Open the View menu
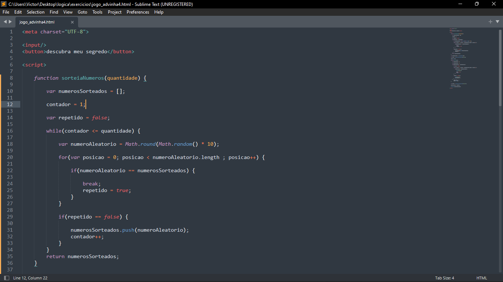 pyautogui.click(x=68, y=12)
